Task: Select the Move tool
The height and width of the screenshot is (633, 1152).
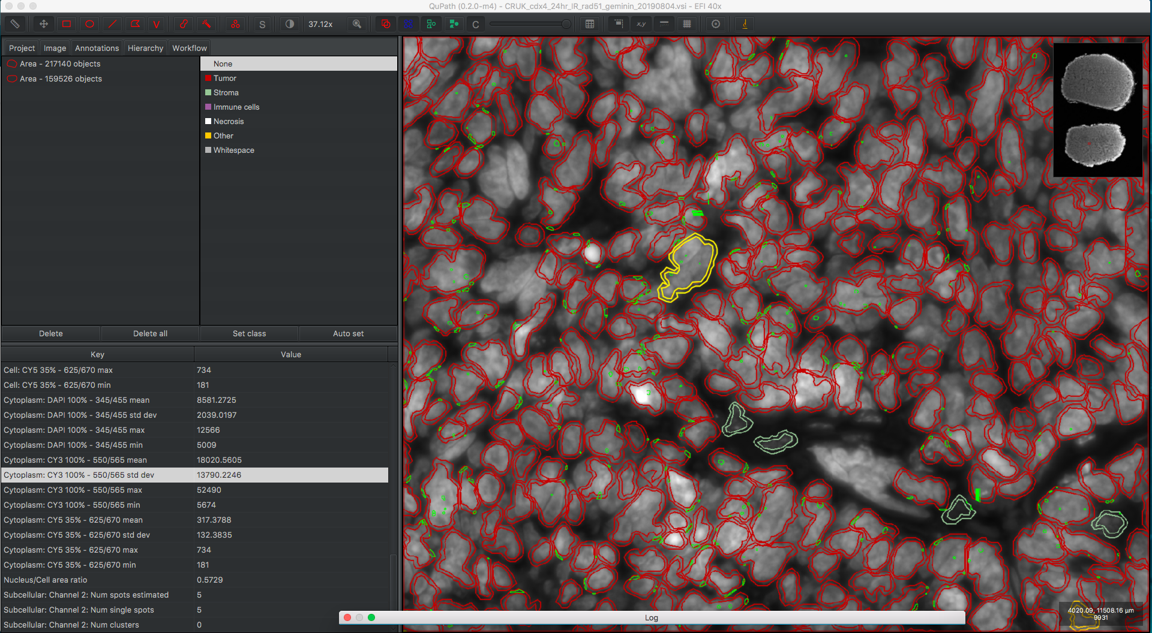Action: [43, 24]
